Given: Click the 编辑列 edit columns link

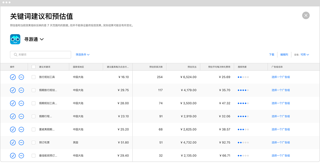Looking at the screenshot, I should pyautogui.click(x=284, y=55).
